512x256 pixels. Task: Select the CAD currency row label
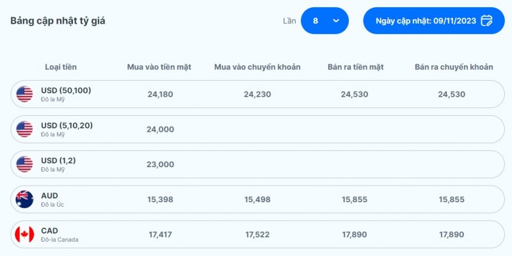click(50, 231)
